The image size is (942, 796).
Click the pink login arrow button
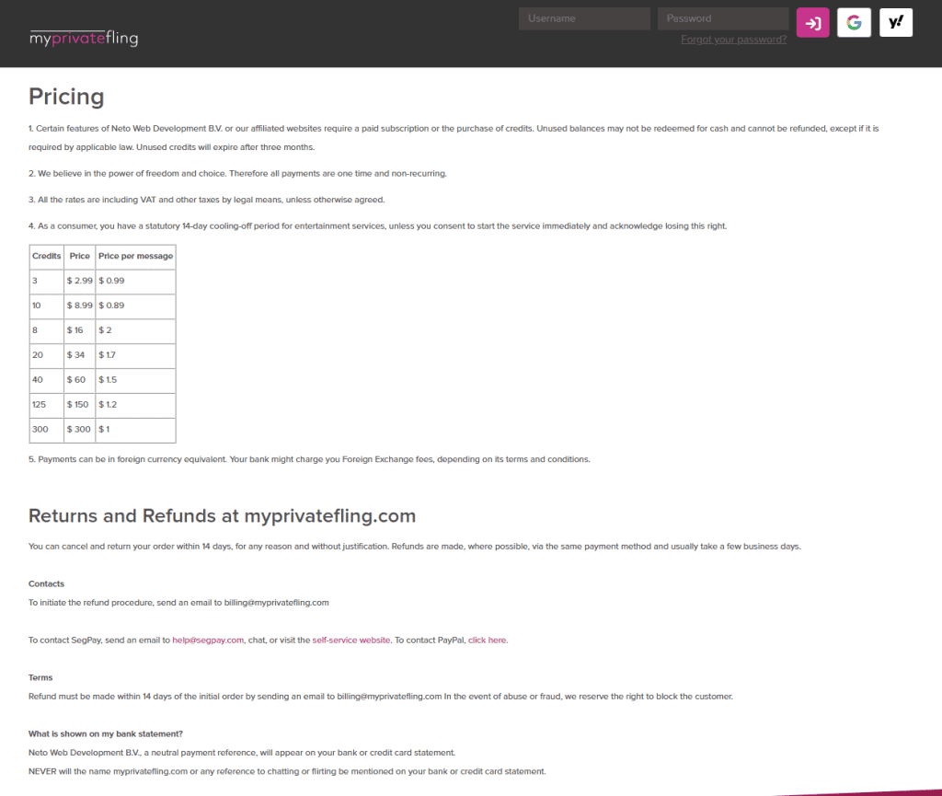coord(812,23)
